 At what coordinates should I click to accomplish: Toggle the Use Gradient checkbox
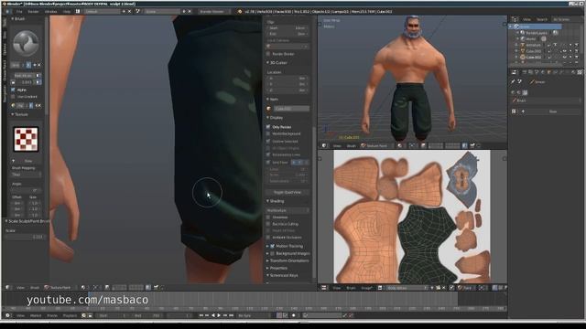pos(14,97)
